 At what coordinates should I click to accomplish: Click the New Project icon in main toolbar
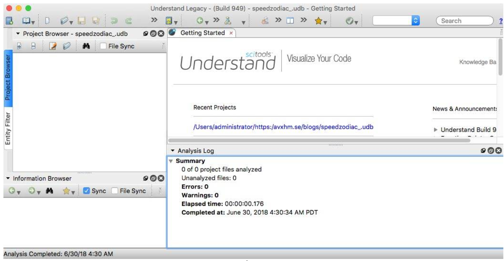(9, 21)
